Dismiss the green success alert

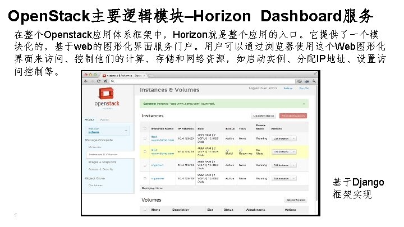pyautogui.click(x=304, y=104)
